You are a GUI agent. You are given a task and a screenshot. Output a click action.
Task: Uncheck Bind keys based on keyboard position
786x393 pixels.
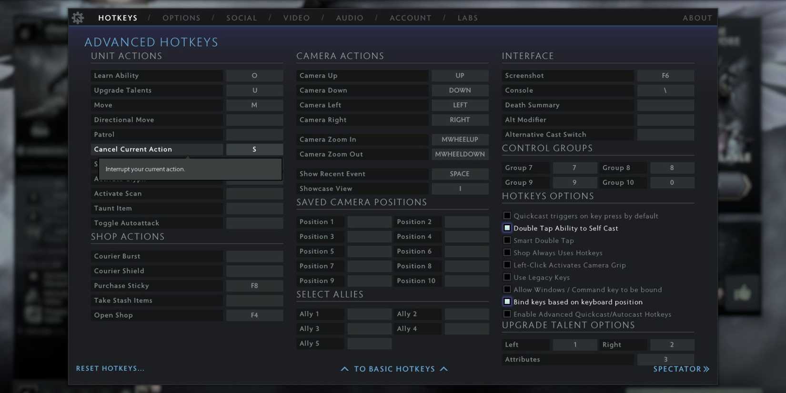coord(507,302)
